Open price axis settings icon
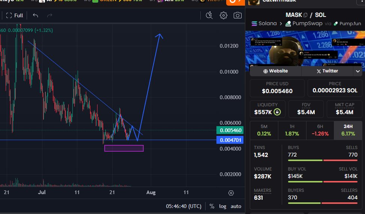The image size is (365, 214). tap(231, 193)
